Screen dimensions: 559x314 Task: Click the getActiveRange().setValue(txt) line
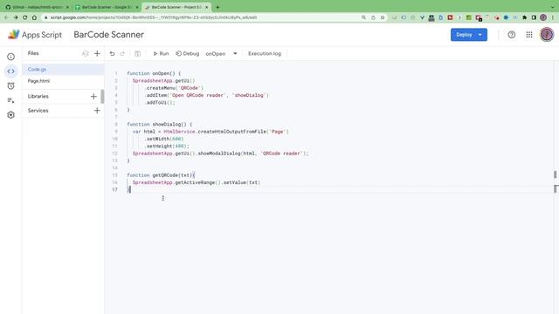196,182
